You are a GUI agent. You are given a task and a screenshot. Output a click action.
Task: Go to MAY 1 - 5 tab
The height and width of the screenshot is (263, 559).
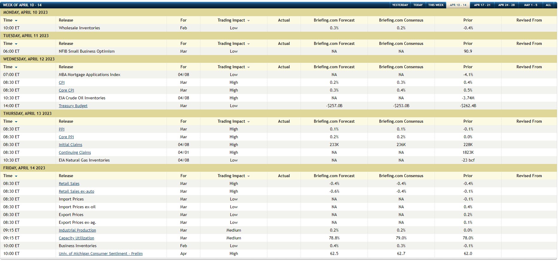coord(531,5)
